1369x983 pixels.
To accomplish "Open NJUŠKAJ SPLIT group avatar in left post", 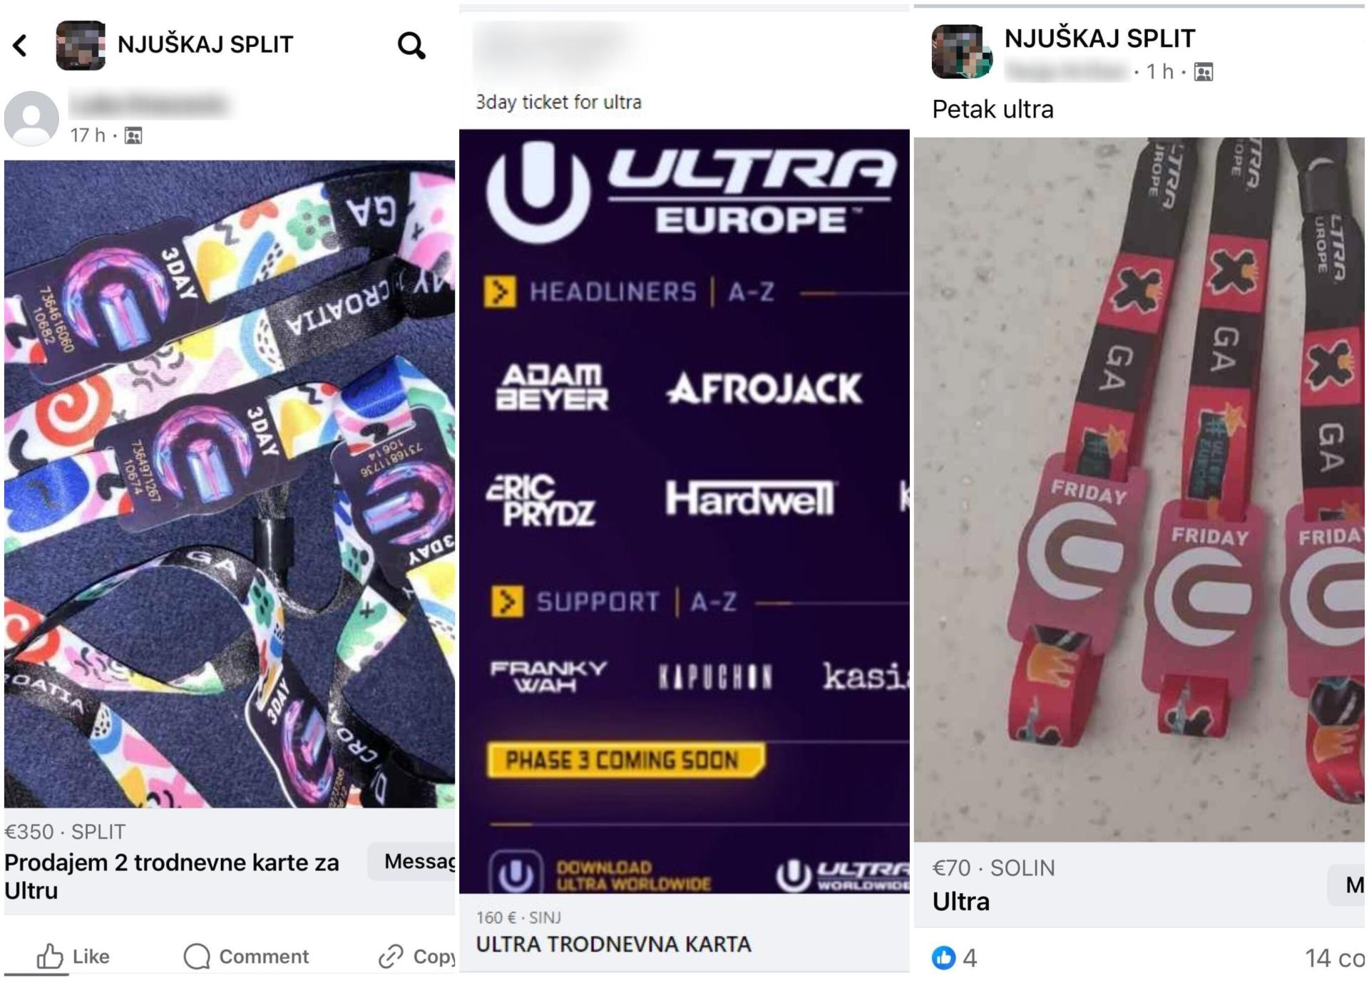I will pos(81,46).
